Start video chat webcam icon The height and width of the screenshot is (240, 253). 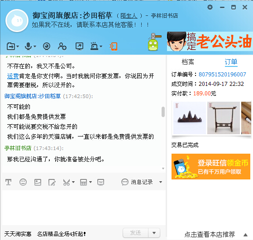[47, 47]
